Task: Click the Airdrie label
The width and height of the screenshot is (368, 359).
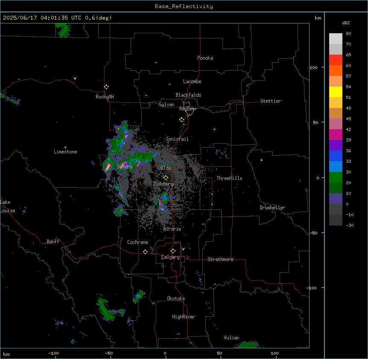Action: (172, 229)
